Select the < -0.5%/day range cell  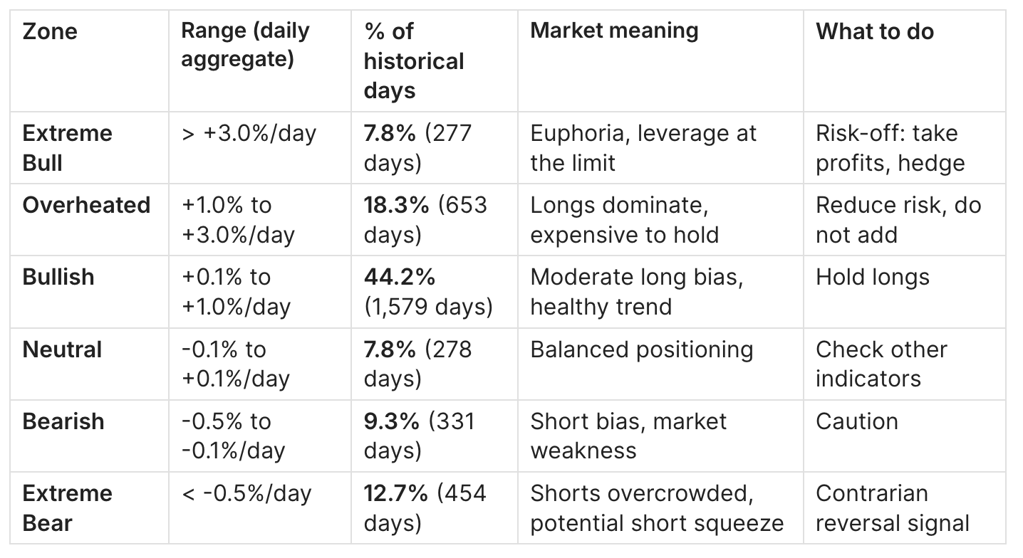click(x=247, y=493)
